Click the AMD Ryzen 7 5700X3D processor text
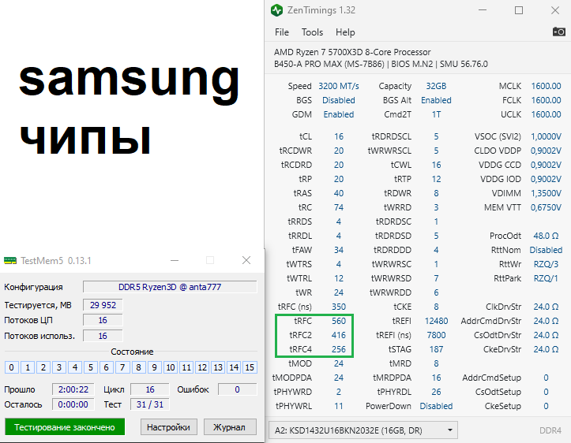Screen dimensions: 571x443 (352, 52)
